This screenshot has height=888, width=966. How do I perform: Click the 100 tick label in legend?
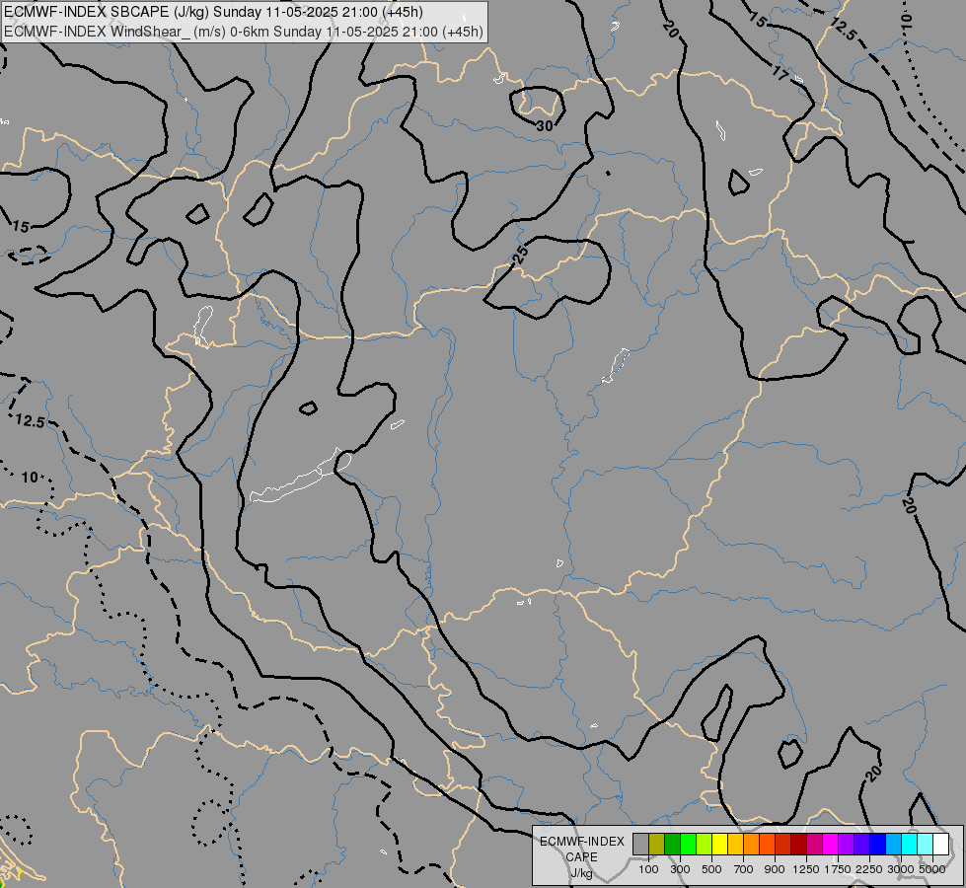pos(648,869)
